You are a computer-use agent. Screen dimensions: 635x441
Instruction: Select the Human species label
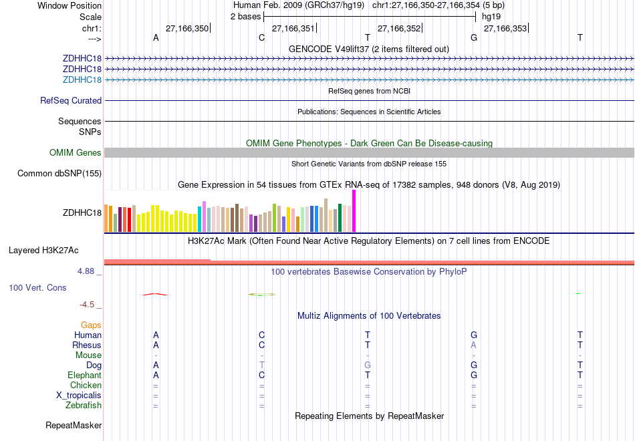pos(88,335)
